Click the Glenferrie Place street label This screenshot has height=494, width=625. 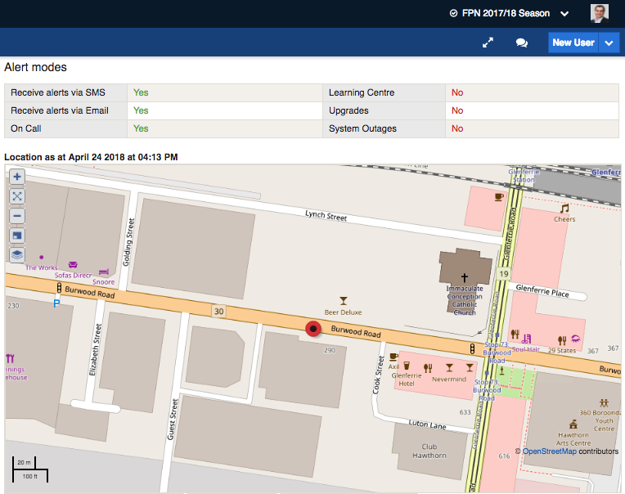tap(542, 291)
